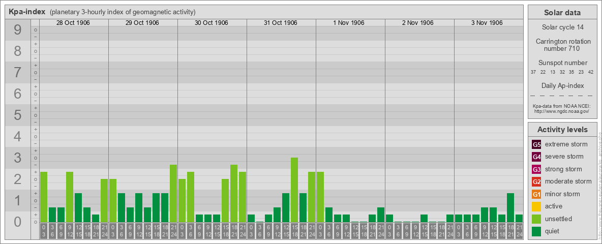The image size is (602, 244).
Task: Click the sunspot value 37
Action: [533, 72]
